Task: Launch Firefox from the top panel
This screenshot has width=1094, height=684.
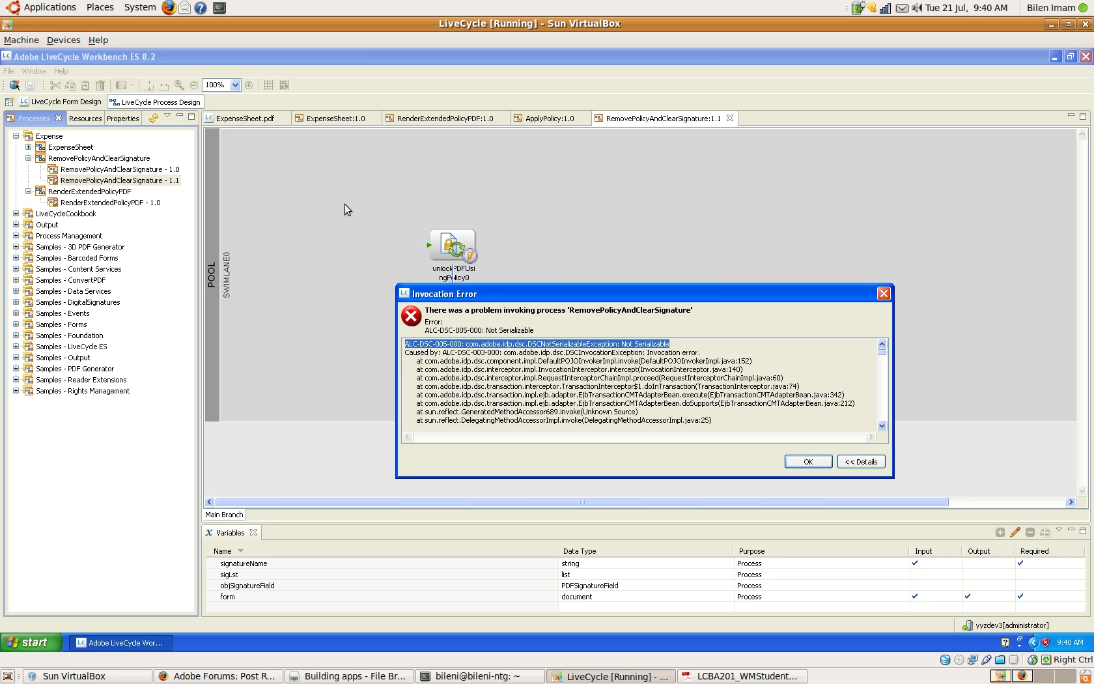Action: click(x=169, y=8)
